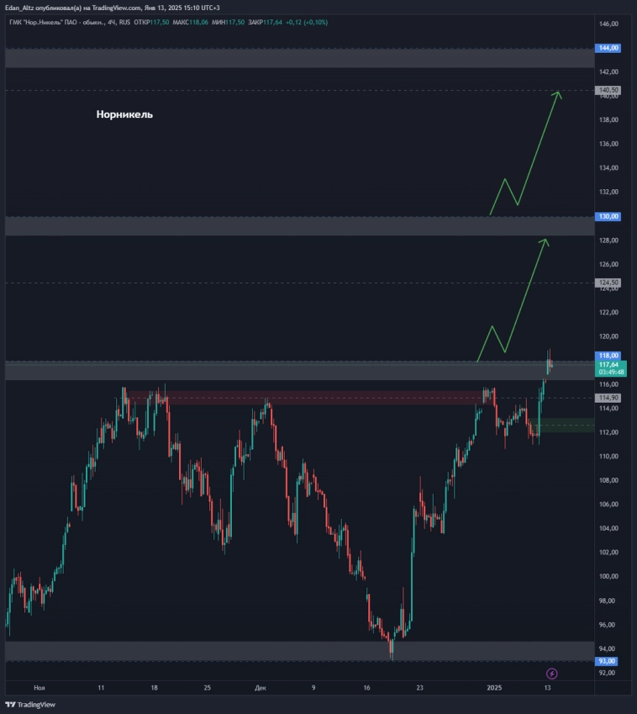The height and width of the screenshot is (714, 637).
Task: Click the 4Ч timeframe in the chart legend
Action: (111, 23)
